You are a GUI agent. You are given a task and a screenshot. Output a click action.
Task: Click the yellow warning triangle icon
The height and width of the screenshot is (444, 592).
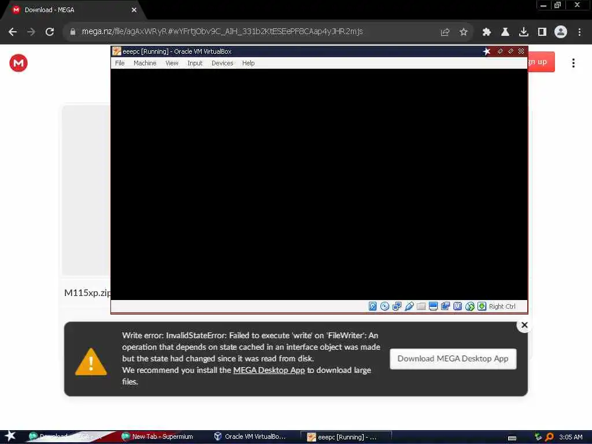click(91, 362)
